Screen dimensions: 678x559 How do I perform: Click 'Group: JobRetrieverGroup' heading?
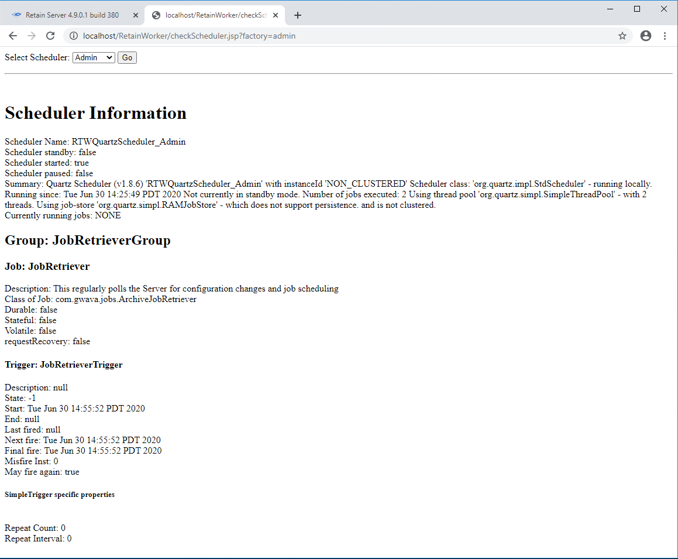(88, 240)
